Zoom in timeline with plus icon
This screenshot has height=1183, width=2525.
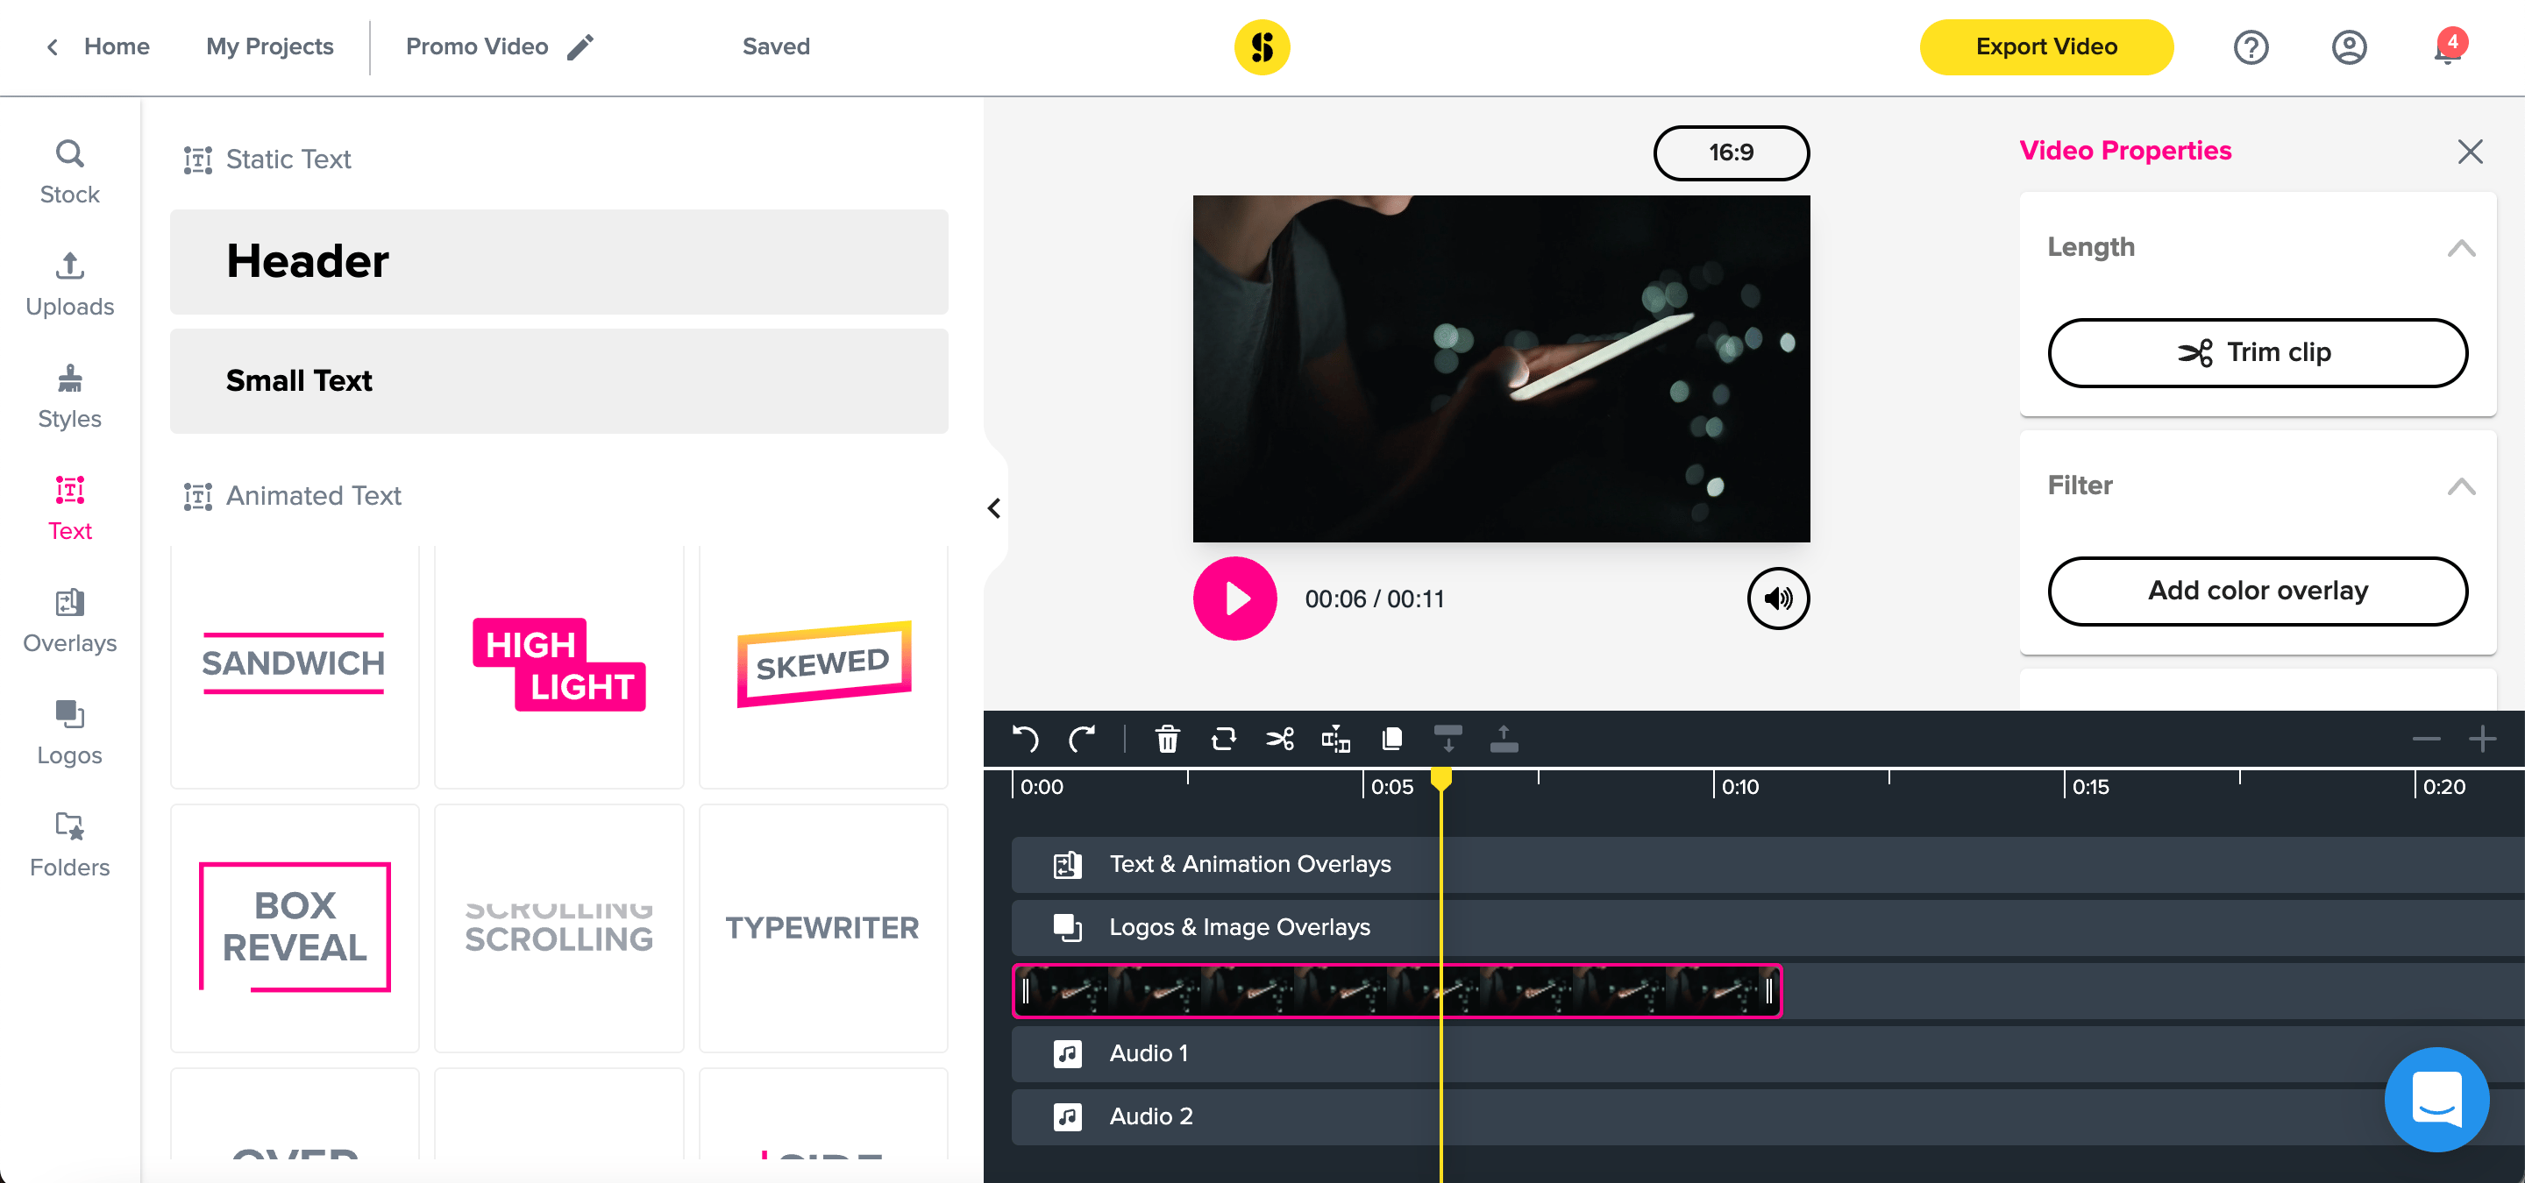[2482, 739]
